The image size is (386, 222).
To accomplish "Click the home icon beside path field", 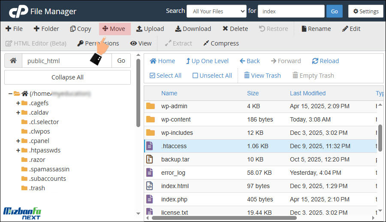I will point(13,61).
